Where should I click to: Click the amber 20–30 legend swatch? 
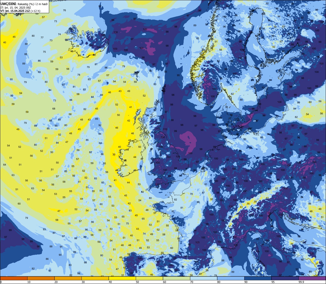(x=68, y=278)
